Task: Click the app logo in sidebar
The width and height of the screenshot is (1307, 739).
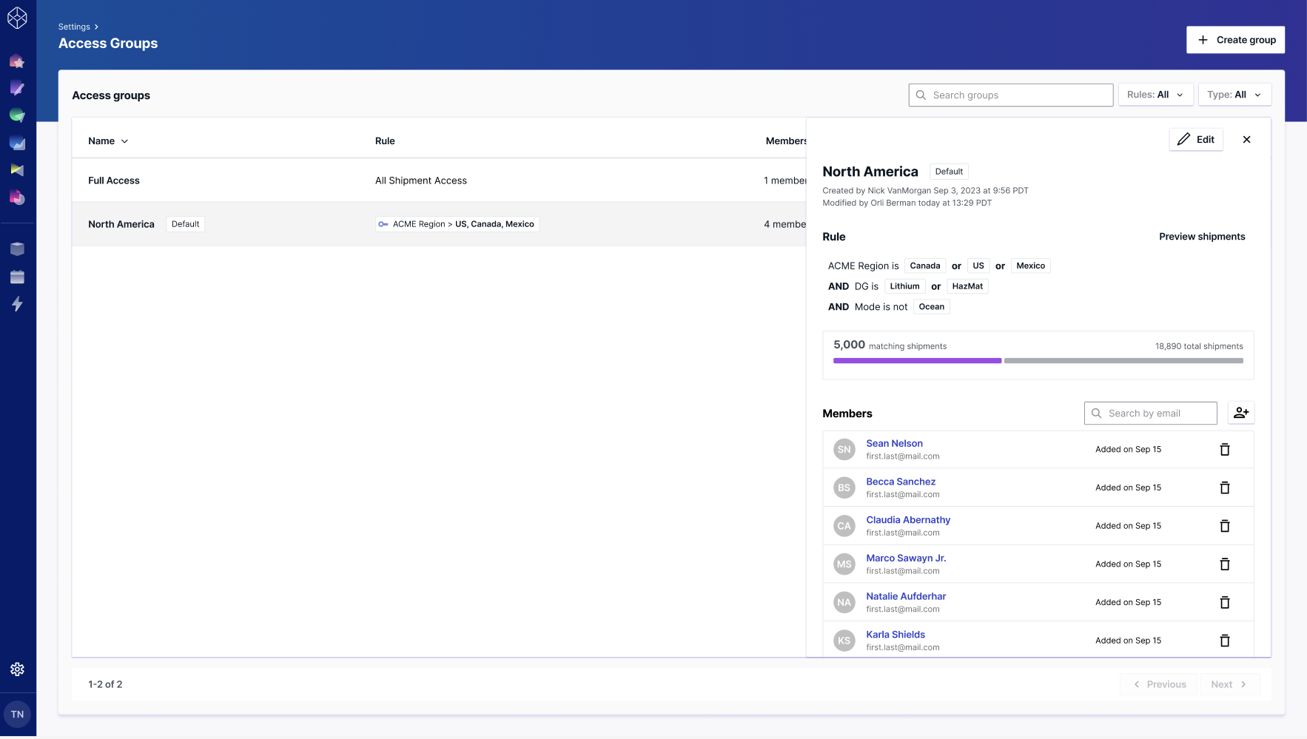Action: click(17, 18)
